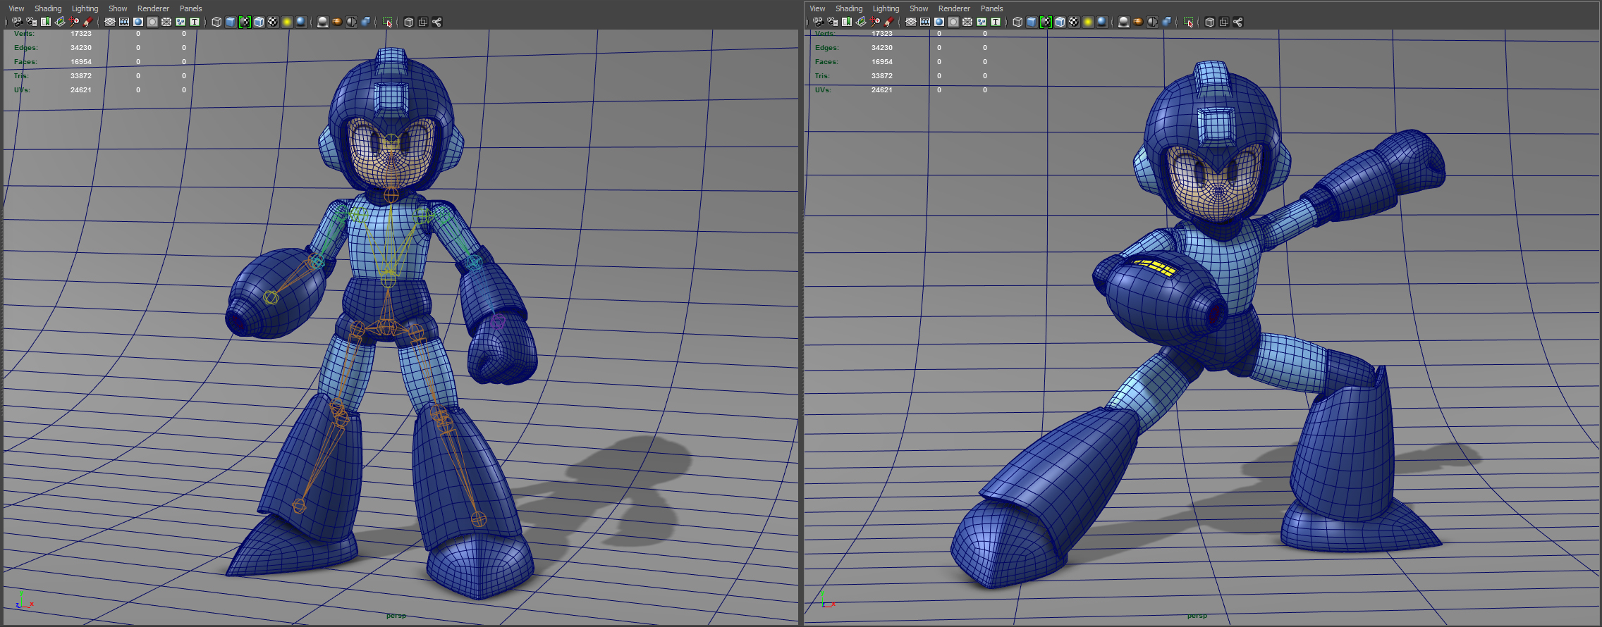Toggle X-Ray Joints in left viewport toolbar

coord(436,22)
